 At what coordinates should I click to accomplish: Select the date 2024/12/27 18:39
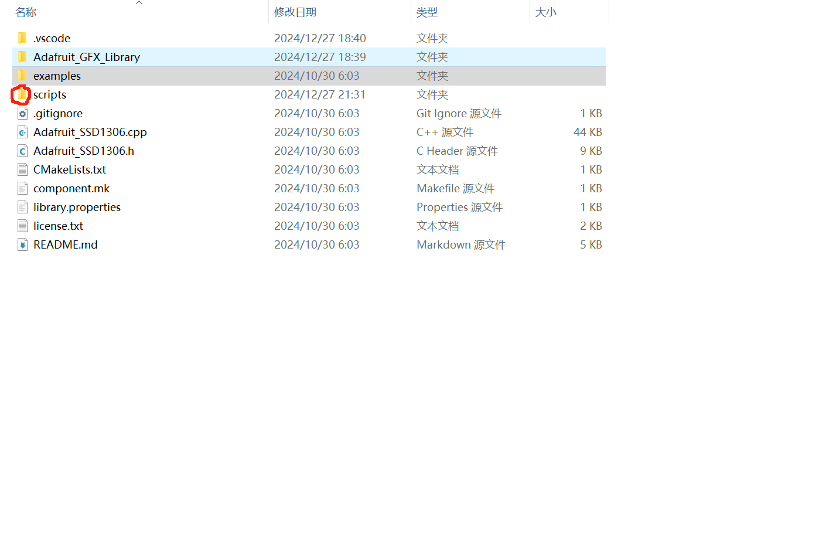point(320,57)
